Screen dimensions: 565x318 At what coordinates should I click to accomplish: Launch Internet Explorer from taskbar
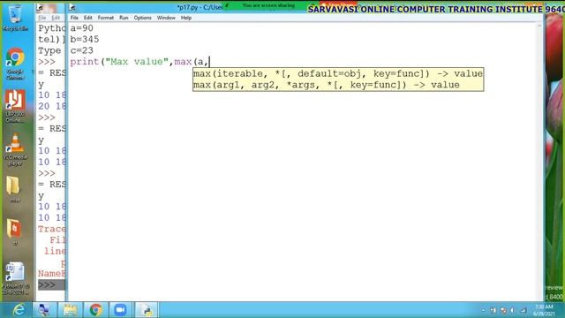19,310
